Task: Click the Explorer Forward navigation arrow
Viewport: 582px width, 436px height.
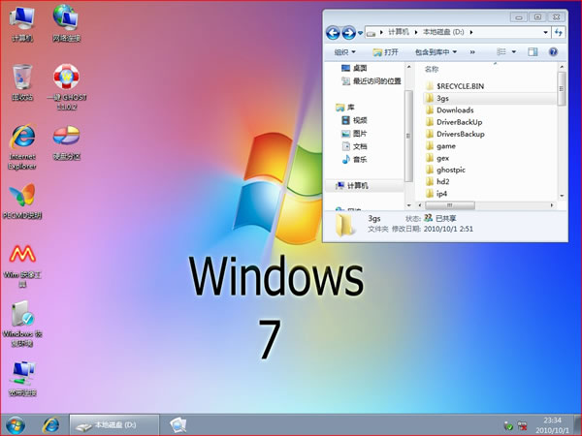Action: coord(348,33)
